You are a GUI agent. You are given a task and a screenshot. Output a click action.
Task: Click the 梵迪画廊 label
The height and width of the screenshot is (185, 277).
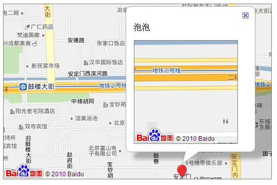[28, 35]
